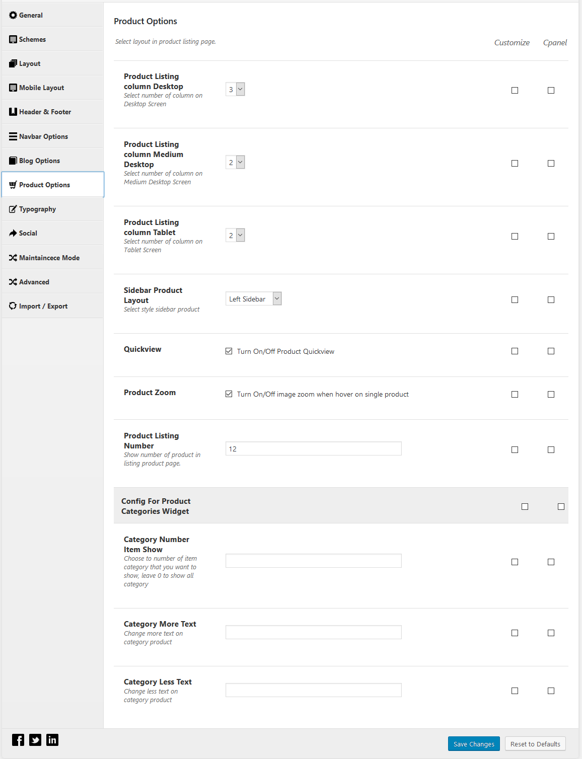Screen dimensions: 582x759
Task: Switch to Header & Footer tab
Action: tap(53, 112)
